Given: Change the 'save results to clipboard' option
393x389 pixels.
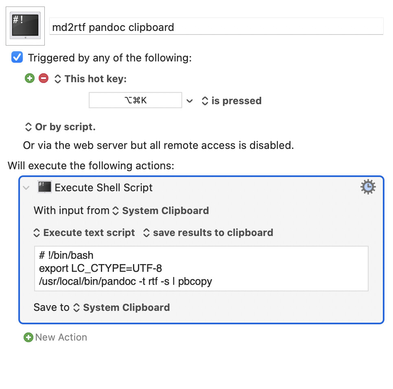Looking at the screenshot, I should point(208,233).
